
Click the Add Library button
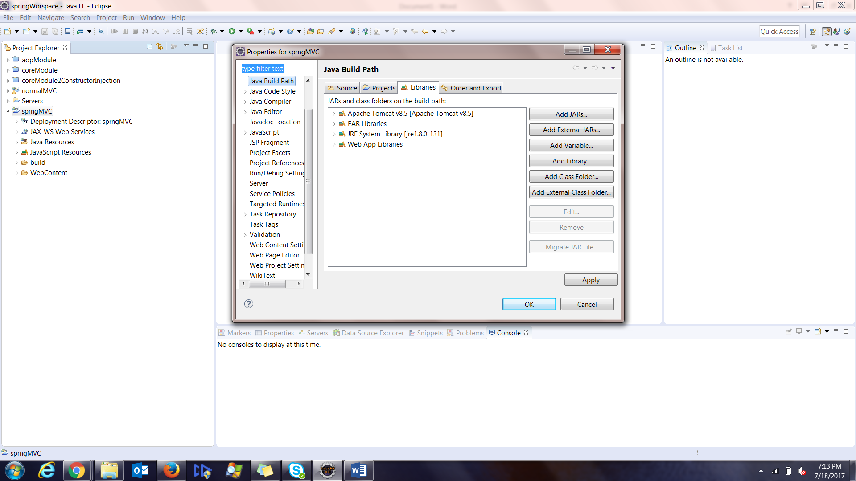[x=571, y=161]
